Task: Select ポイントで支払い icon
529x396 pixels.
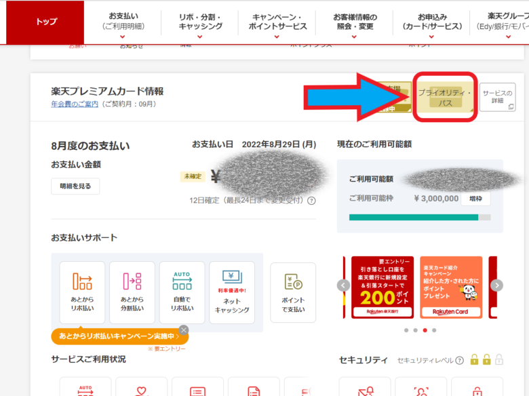Action: point(293,292)
